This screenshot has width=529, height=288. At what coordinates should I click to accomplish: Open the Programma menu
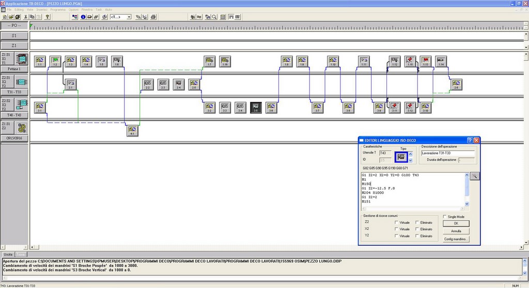tap(57, 10)
